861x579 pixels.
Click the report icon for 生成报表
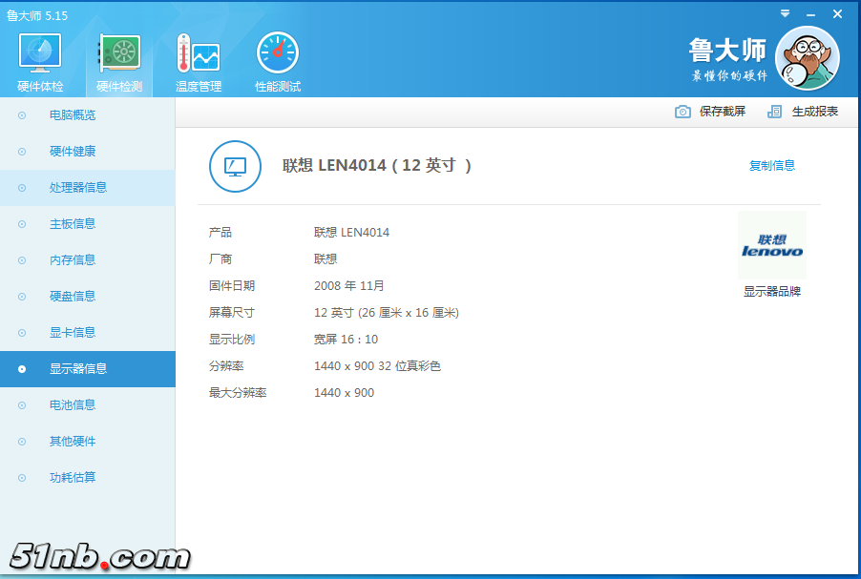point(775,112)
